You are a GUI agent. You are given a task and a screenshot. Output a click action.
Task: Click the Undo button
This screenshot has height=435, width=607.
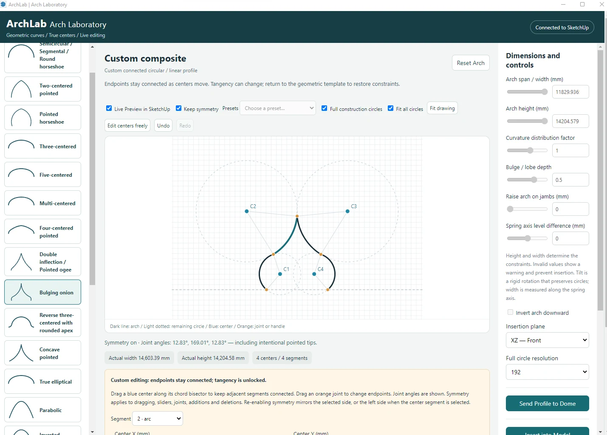pos(163,125)
